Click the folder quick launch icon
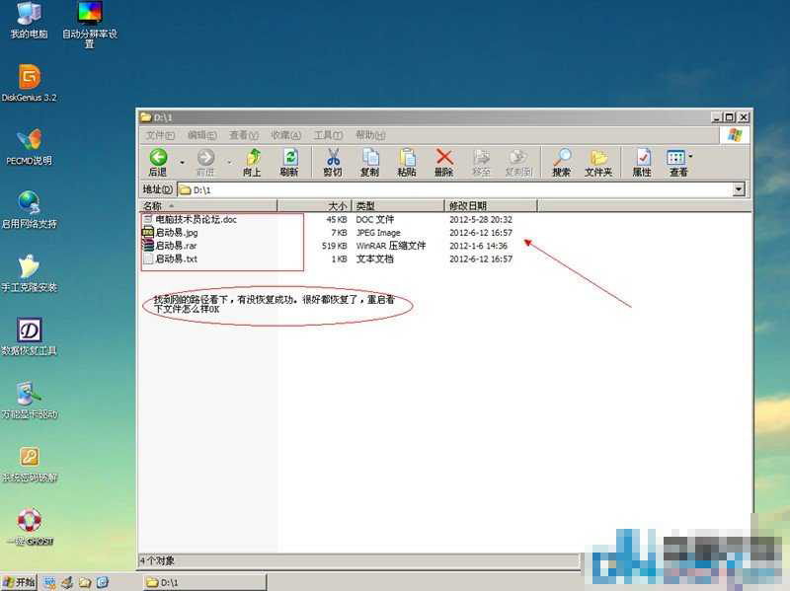 (85, 582)
